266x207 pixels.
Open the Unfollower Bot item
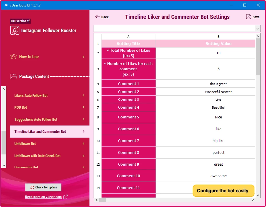[50, 144]
